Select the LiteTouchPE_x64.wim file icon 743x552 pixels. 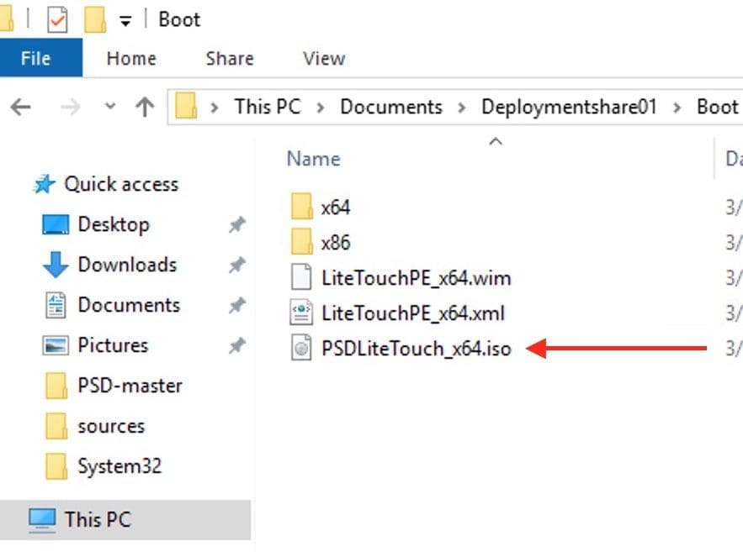click(x=301, y=278)
